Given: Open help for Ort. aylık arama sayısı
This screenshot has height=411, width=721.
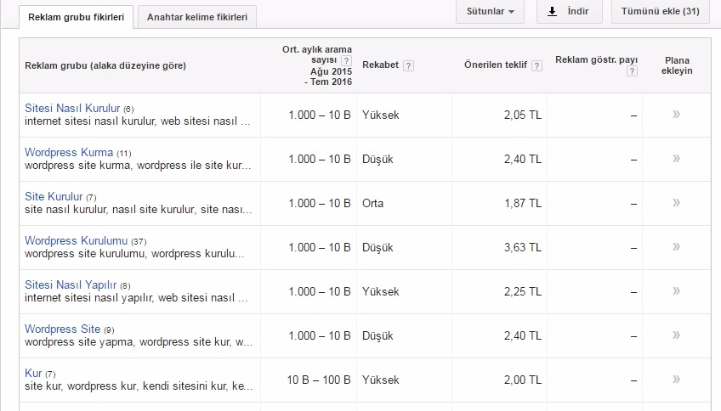Looking at the screenshot, I should coord(346,60).
